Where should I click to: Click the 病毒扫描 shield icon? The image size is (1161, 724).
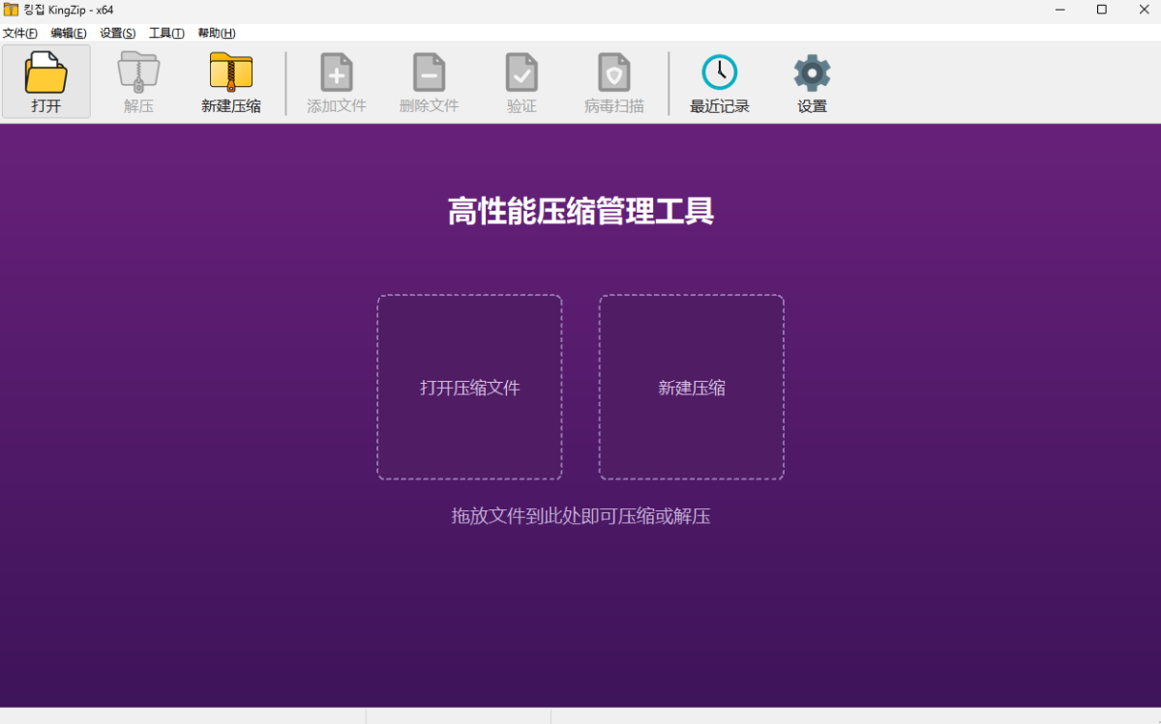(x=614, y=72)
